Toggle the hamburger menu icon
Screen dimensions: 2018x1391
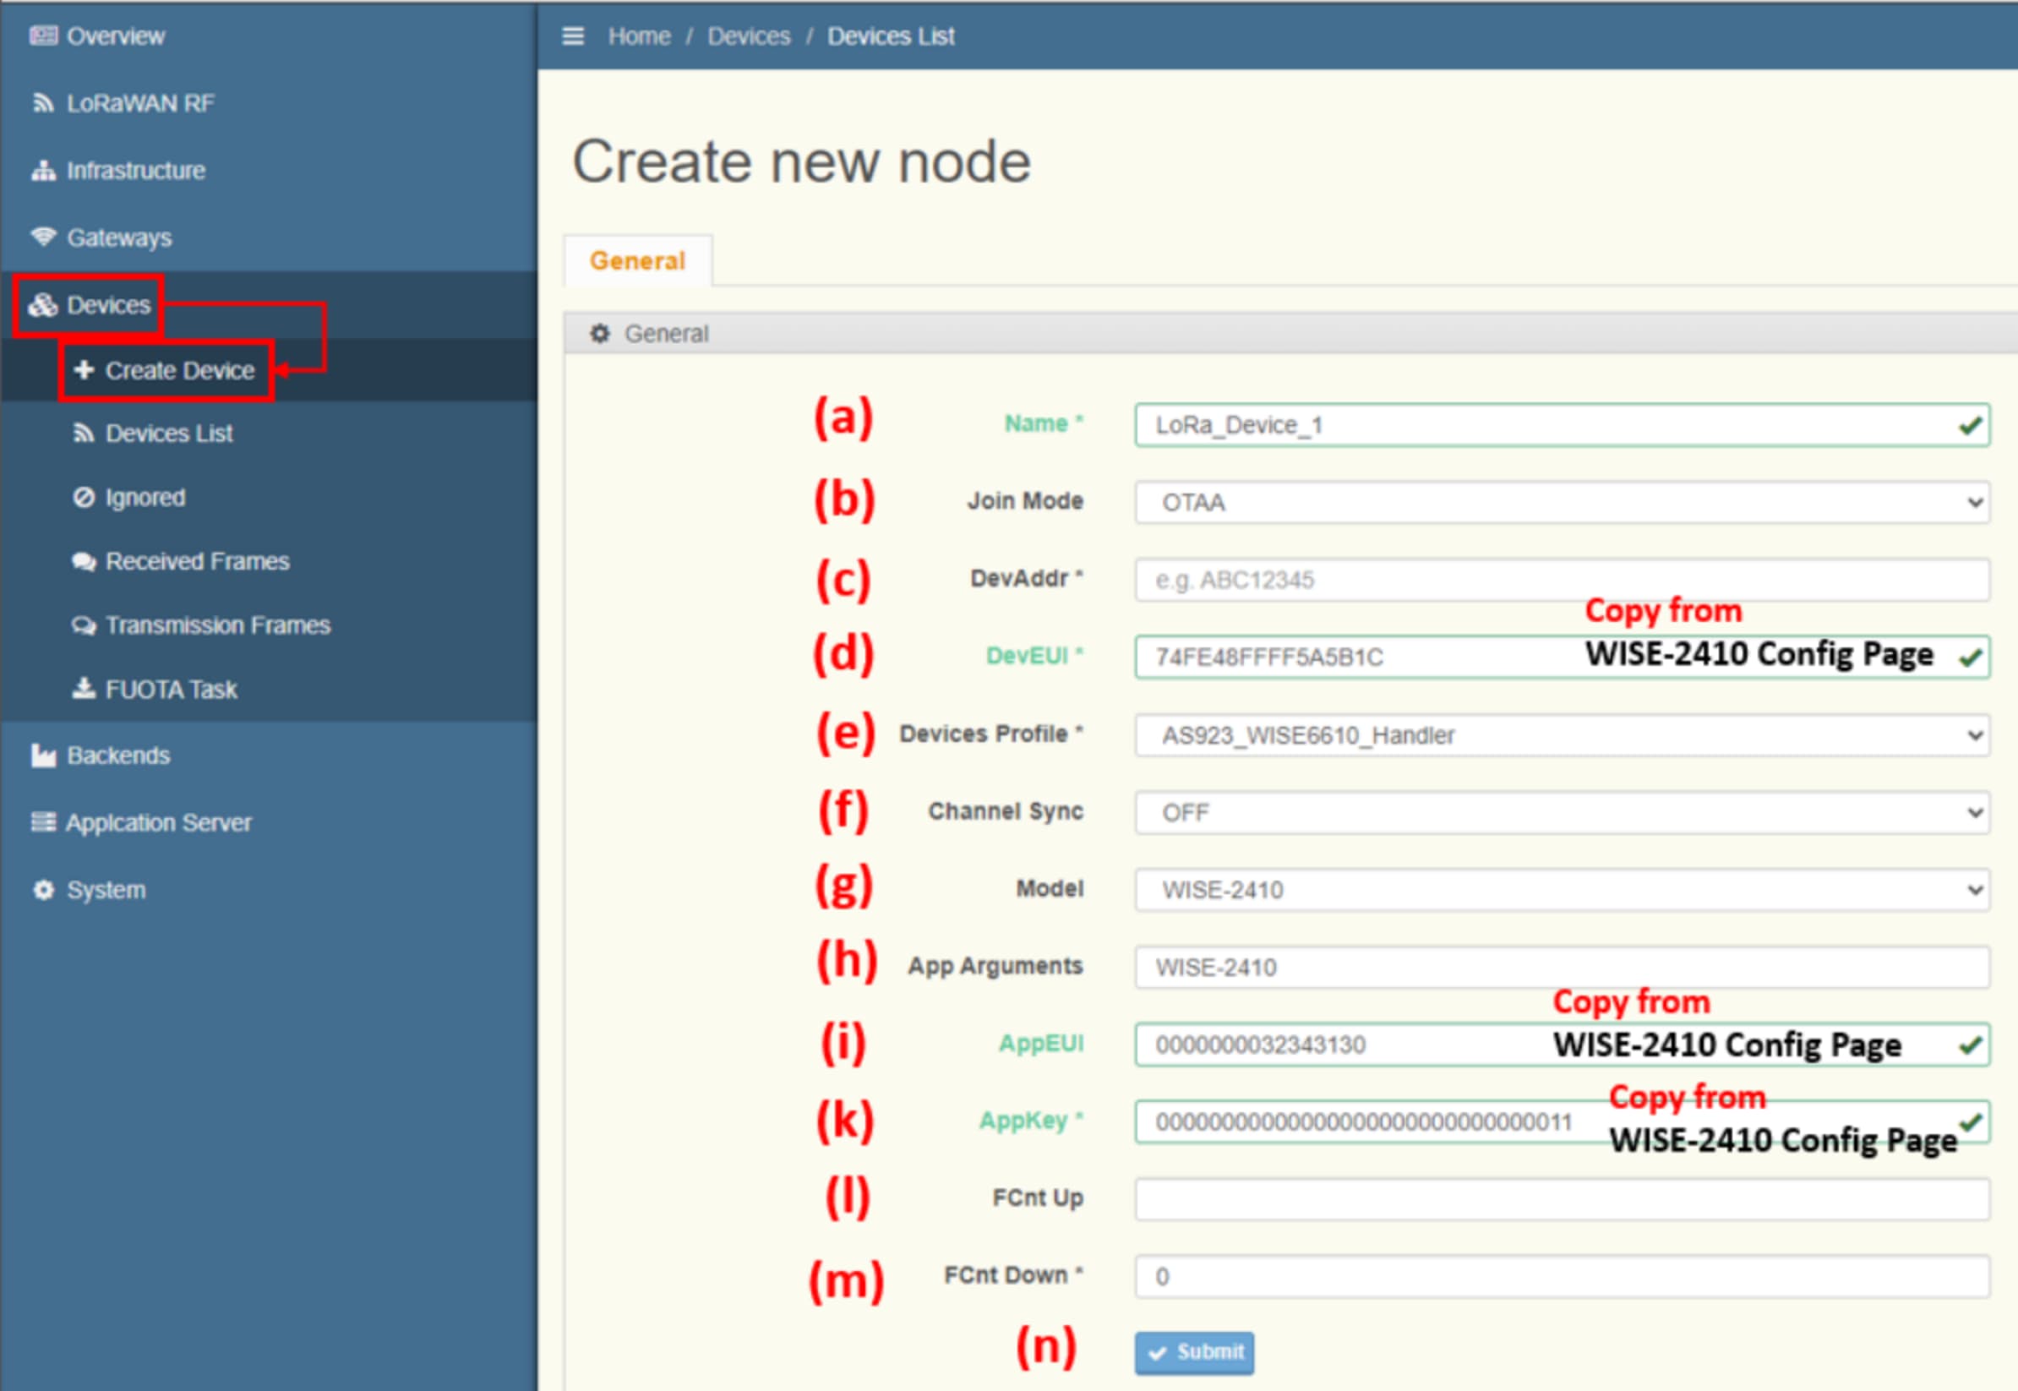(x=572, y=35)
